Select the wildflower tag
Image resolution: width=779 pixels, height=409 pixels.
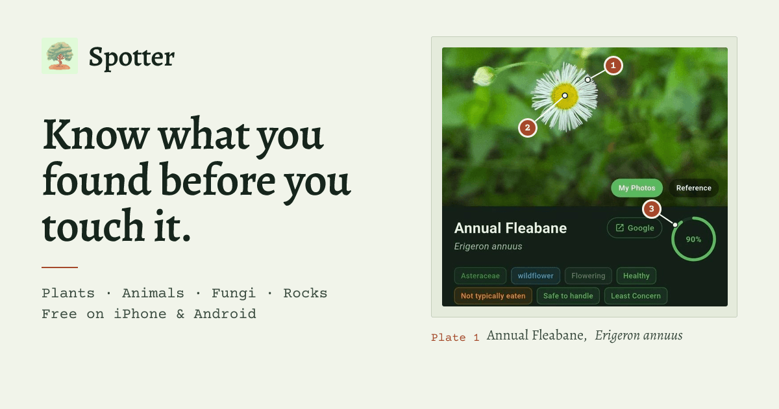click(536, 276)
